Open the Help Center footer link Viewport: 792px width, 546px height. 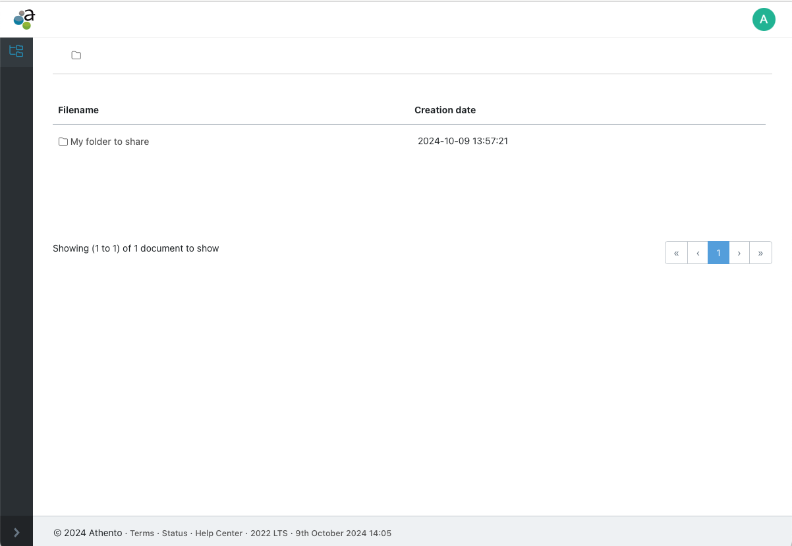tap(219, 533)
